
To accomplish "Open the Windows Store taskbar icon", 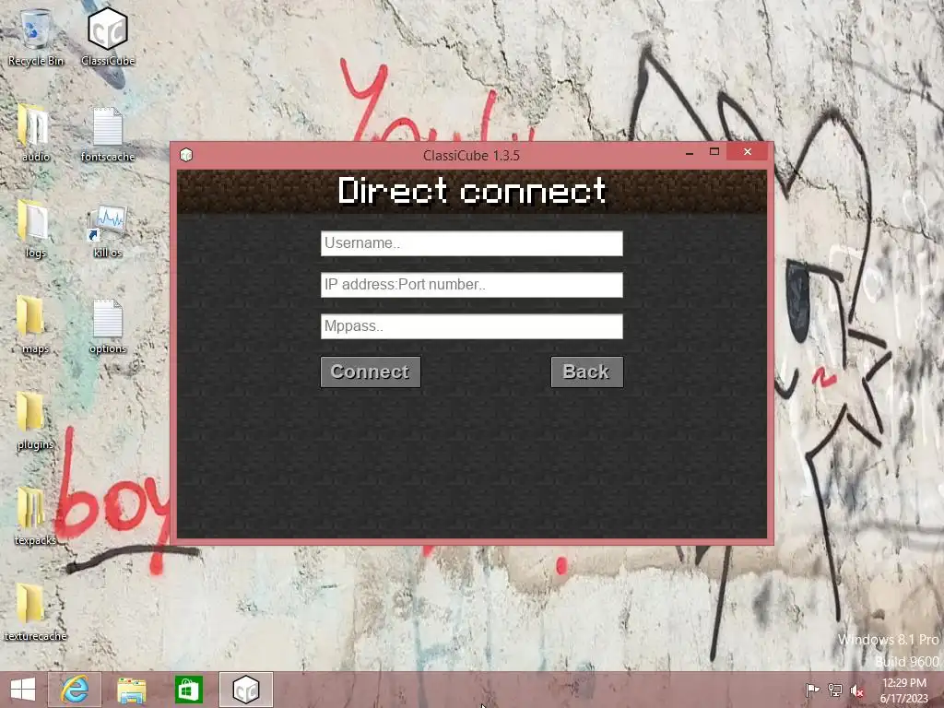I will pyautogui.click(x=188, y=690).
